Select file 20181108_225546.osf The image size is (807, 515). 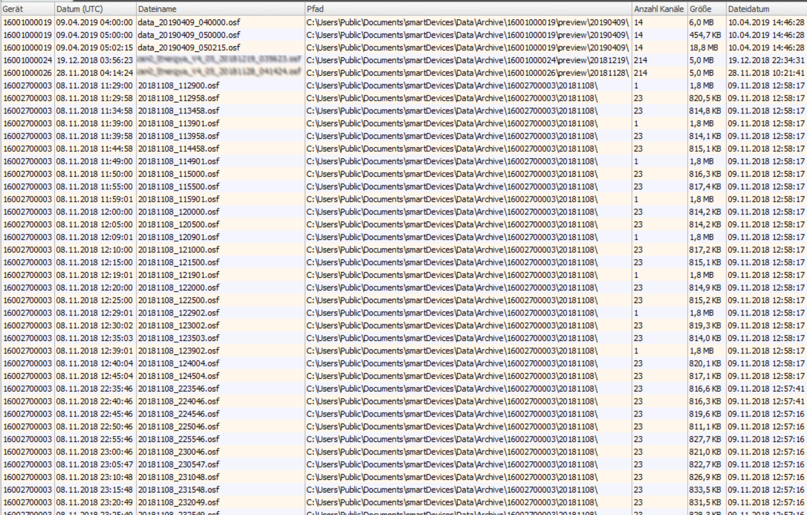(x=179, y=439)
